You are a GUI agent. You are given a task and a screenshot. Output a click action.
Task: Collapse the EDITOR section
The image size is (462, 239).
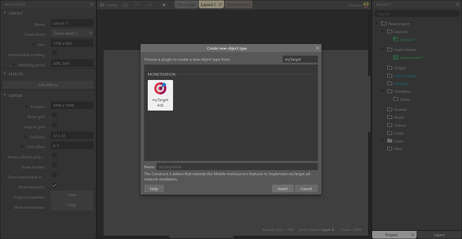click(x=5, y=96)
